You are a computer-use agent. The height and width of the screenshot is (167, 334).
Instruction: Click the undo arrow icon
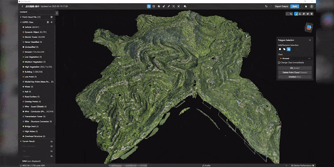point(266,6)
